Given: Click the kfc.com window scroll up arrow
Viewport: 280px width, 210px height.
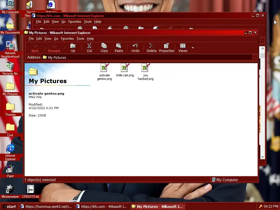Looking at the screenshot, I should coord(262,48).
